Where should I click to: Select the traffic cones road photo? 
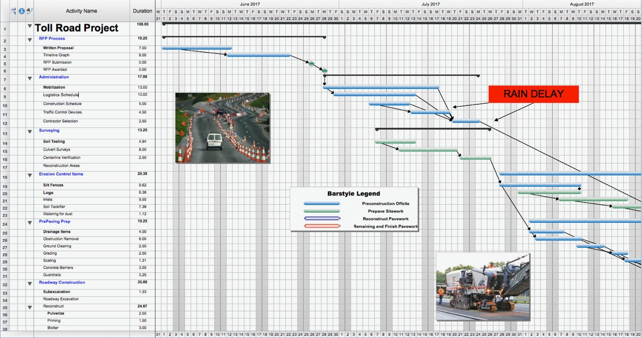[223, 128]
